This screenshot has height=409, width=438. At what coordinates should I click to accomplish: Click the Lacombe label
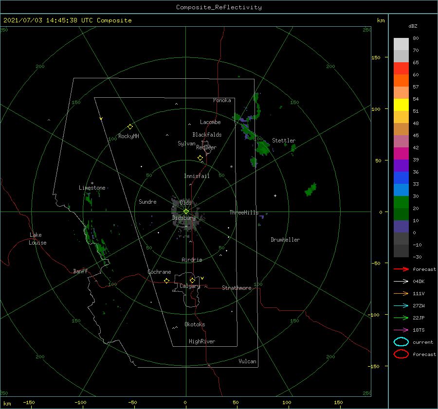210,122
